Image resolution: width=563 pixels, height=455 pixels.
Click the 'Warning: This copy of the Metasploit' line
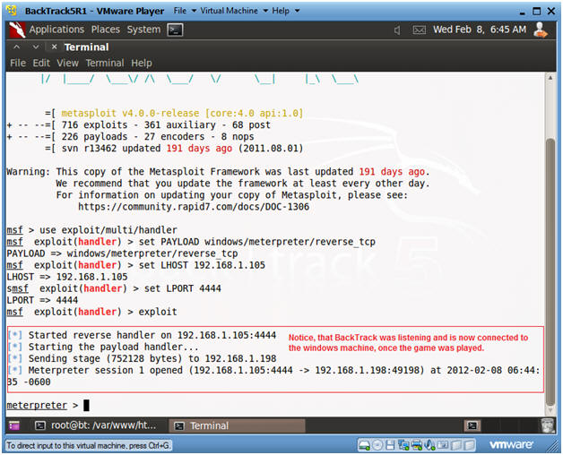(x=218, y=172)
